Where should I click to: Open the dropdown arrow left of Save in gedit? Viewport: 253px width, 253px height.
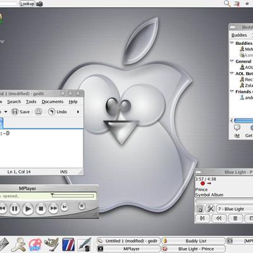[6, 111]
